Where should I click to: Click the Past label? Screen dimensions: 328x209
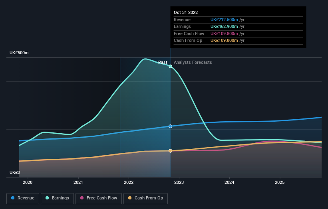[163, 63]
